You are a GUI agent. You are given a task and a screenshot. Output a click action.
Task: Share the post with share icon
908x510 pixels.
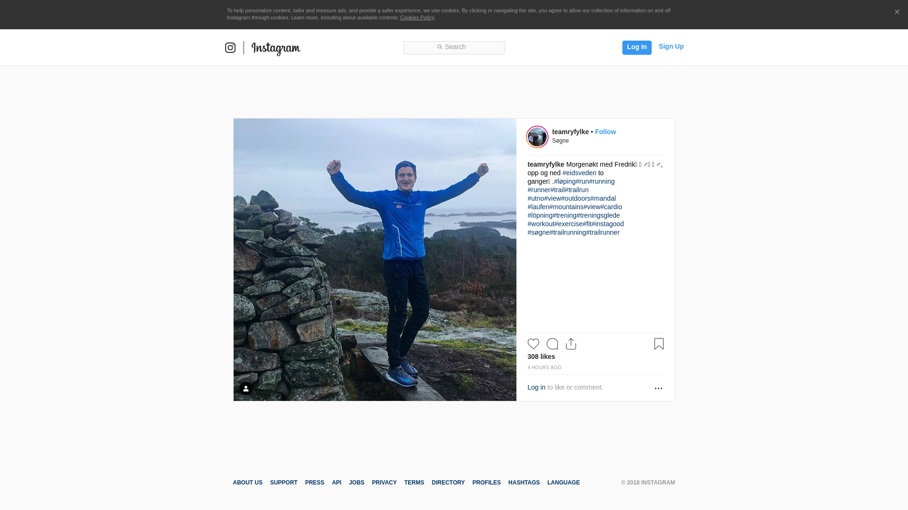571,344
